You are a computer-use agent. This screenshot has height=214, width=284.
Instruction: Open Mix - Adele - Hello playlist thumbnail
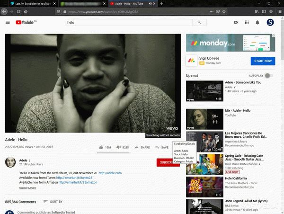coord(204,119)
